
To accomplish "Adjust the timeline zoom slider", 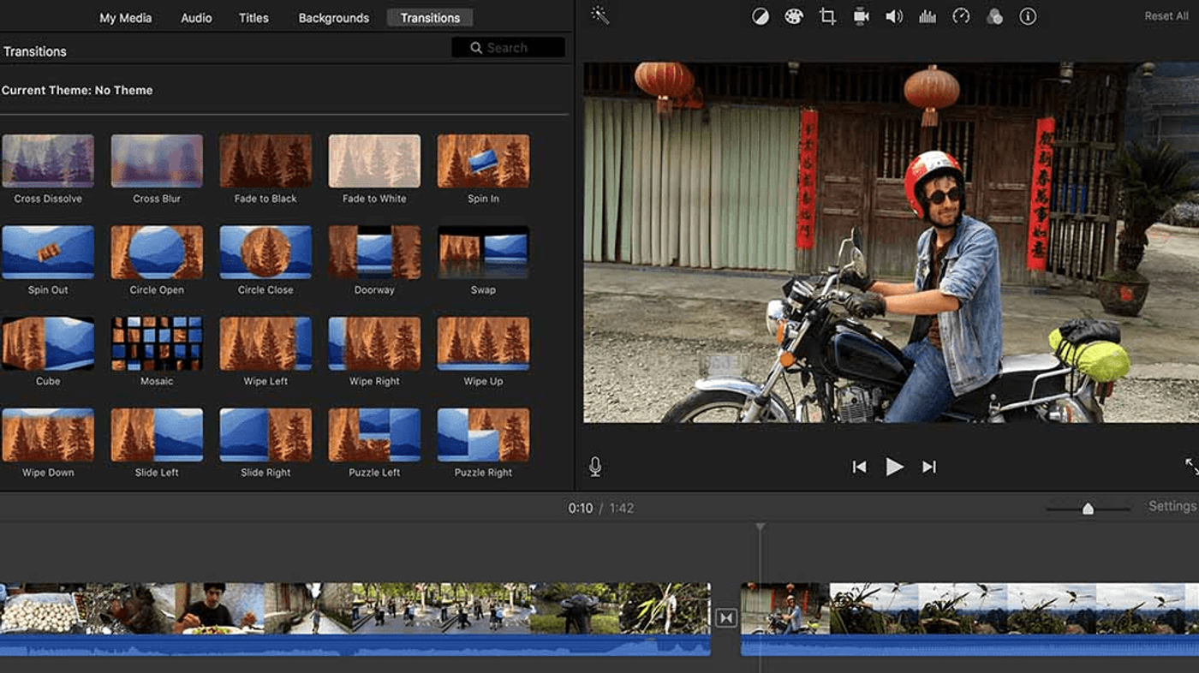I will point(1088,507).
